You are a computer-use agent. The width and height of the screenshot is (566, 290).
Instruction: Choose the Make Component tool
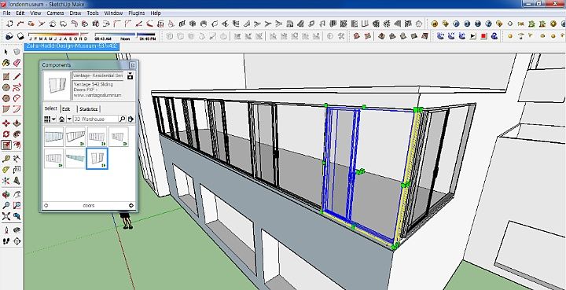click(17, 53)
